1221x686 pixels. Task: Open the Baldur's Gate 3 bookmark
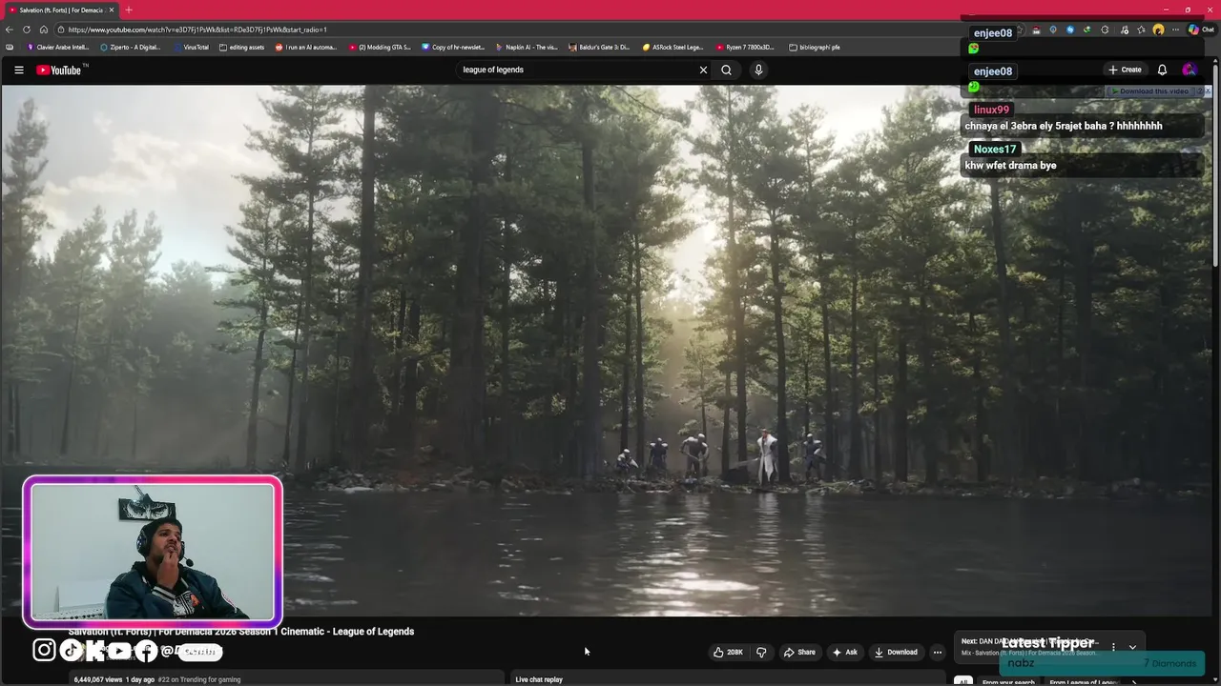point(600,47)
